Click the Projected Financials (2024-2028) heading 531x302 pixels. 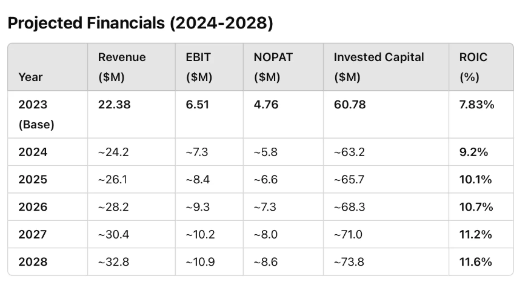[x=140, y=23]
